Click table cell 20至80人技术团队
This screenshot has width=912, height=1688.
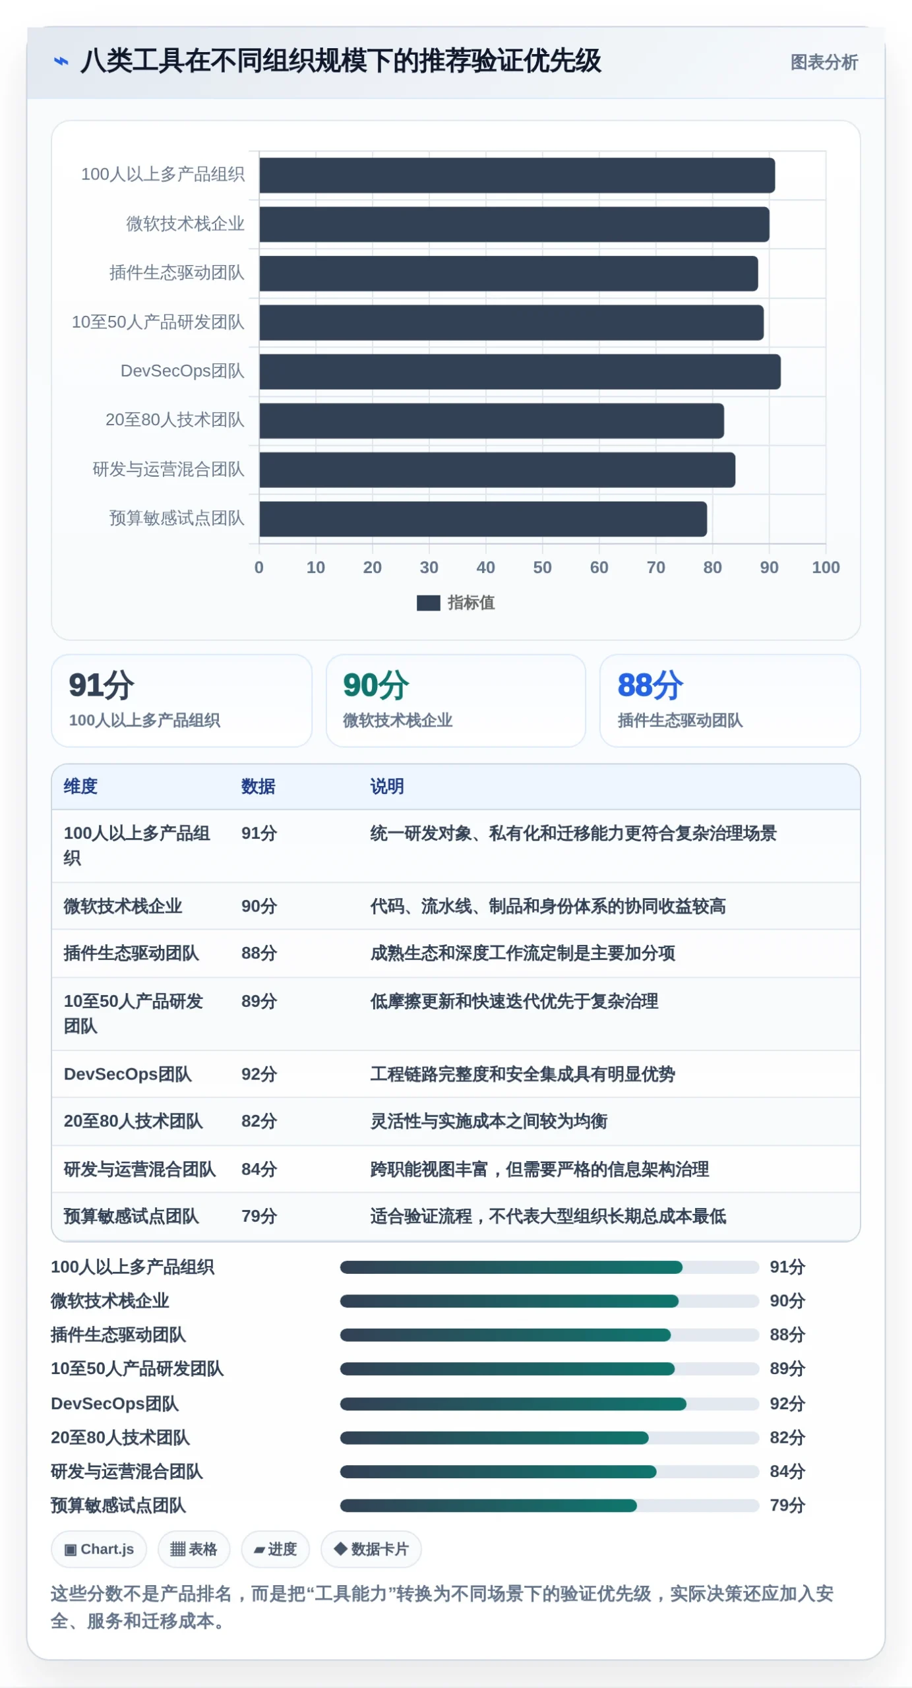[133, 1122]
